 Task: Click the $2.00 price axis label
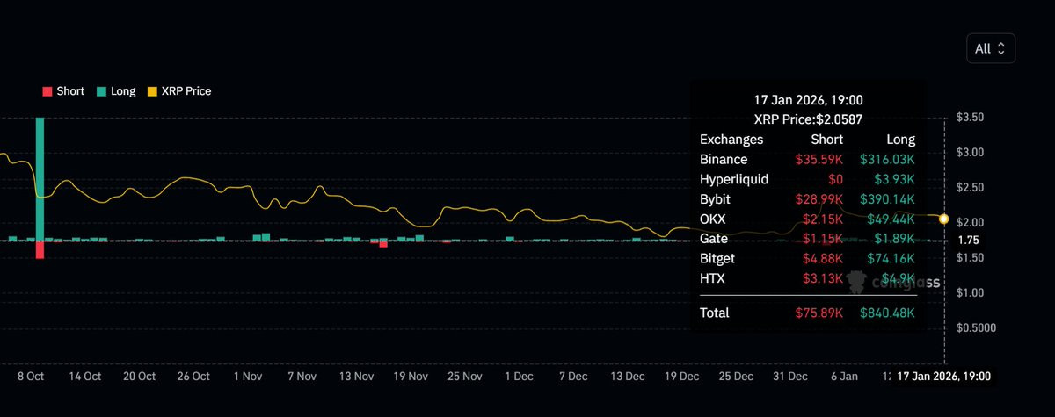971,222
